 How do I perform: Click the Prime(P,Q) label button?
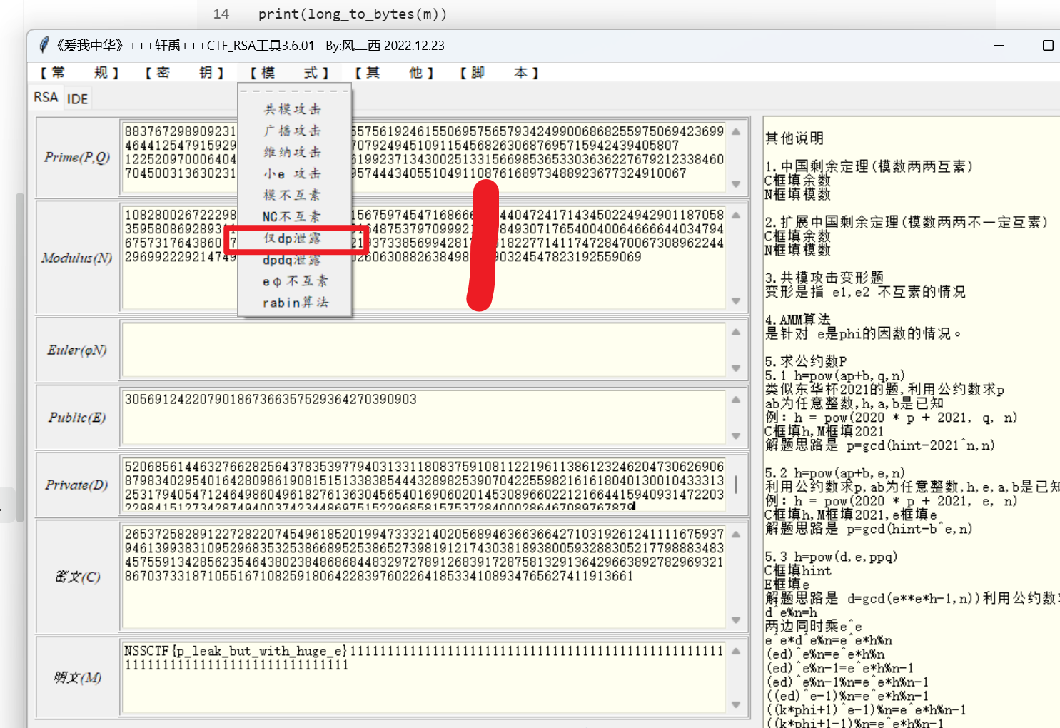point(77,158)
